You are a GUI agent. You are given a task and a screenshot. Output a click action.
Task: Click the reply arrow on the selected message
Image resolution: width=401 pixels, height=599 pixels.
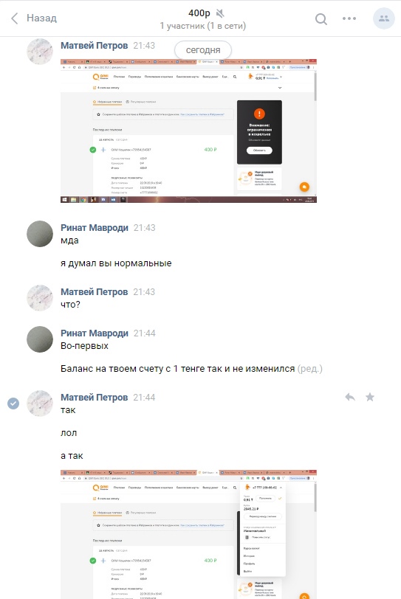350,398
